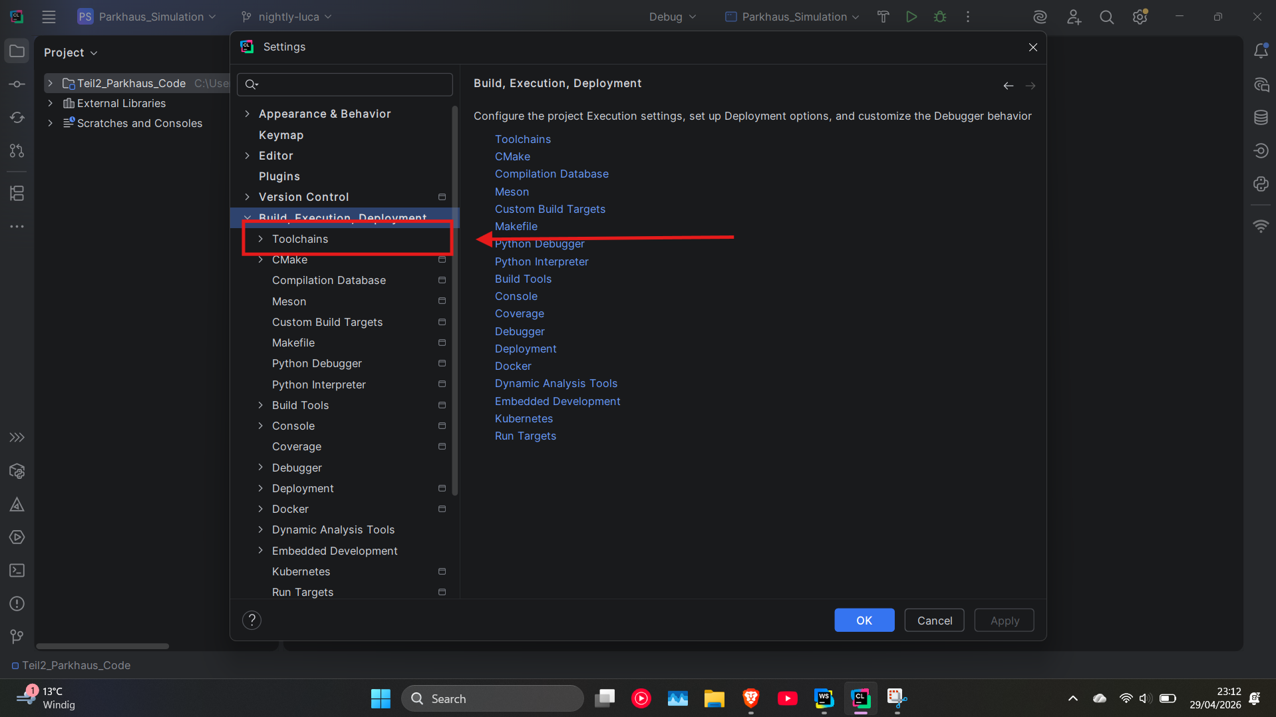Open Python Packages tool window icon
This screenshot has height=717, width=1276.
[x=17, y=472]
